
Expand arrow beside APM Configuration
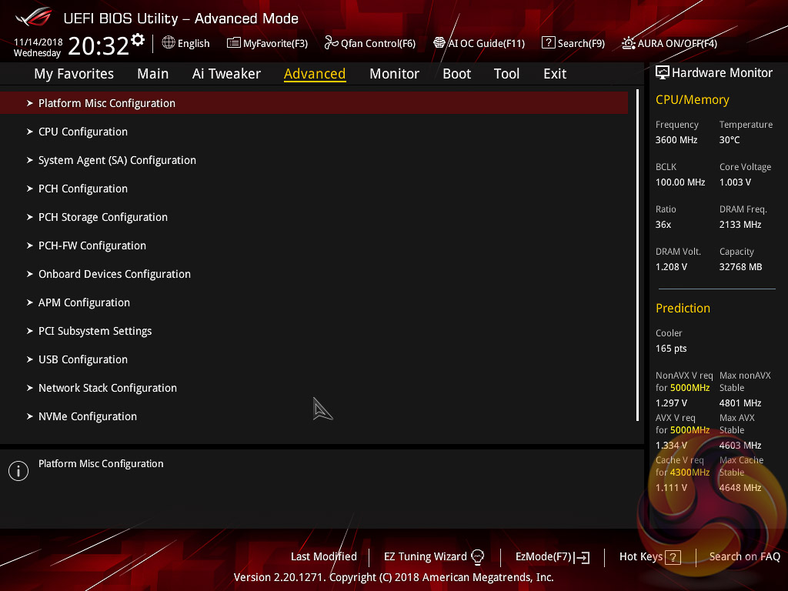(x=30, y=302)
